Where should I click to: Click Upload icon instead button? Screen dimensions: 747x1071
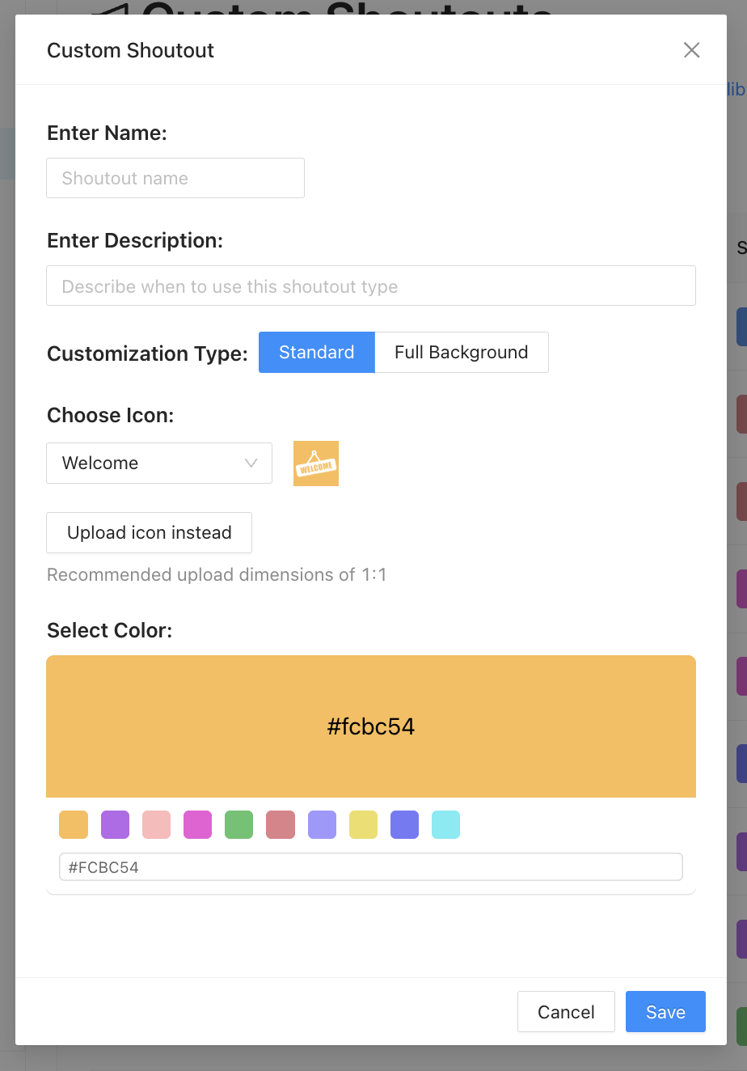[150, 532]
